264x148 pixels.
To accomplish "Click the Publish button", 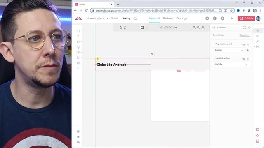I will [246, 18].
